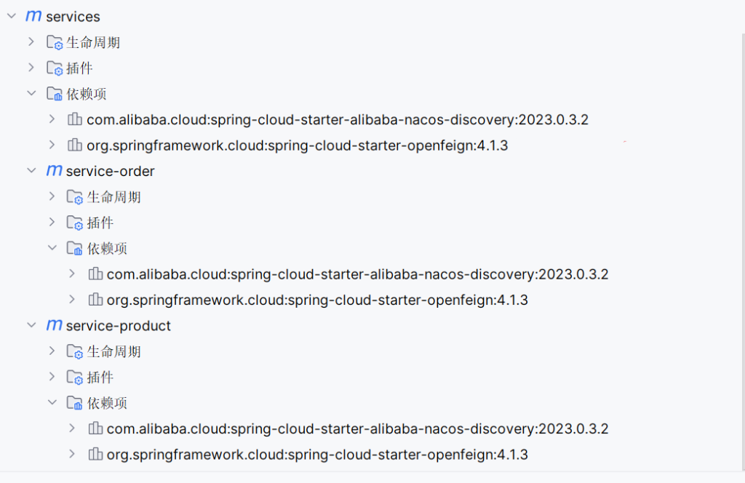Click the Maven module icon beside services
Screen dimensions: 745x483
33,16
